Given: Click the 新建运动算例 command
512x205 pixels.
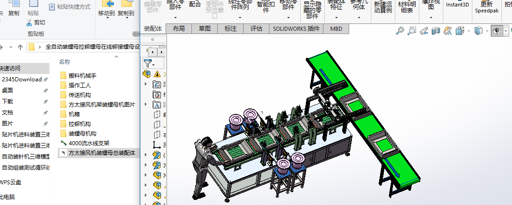Looking at the screenshot, I should click(x=383, y=6).
